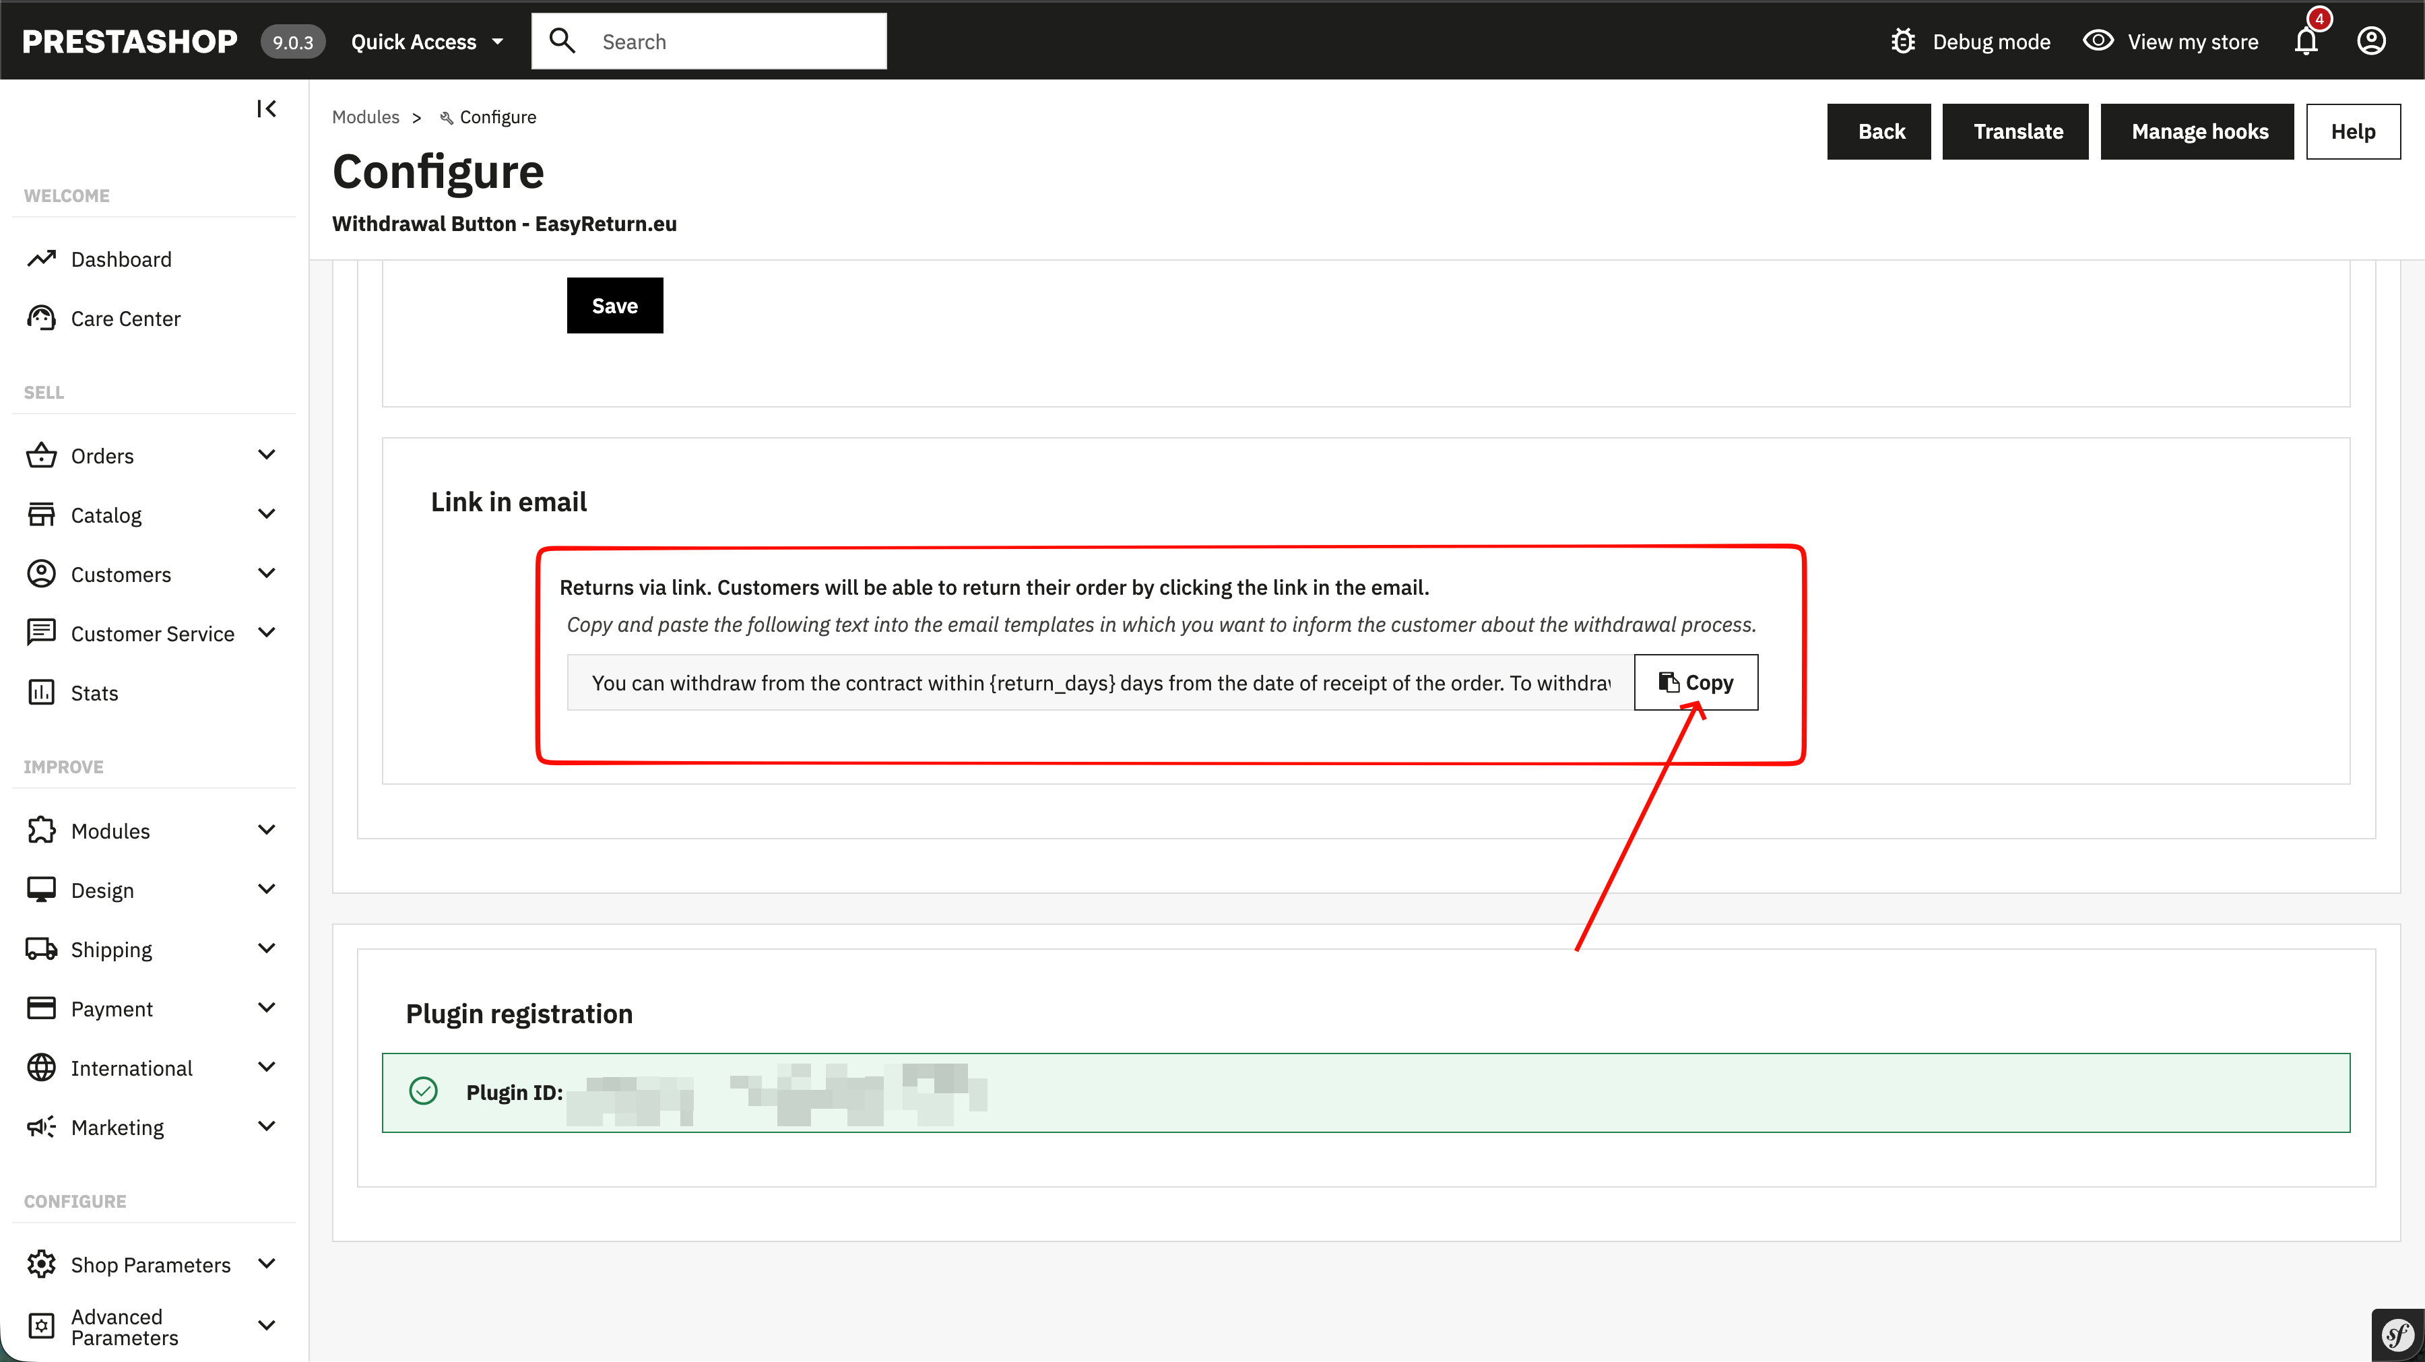This screenshot has width=2425, height=1362.
Task: Click the Manage hooks button
Action: point(2197,132)
